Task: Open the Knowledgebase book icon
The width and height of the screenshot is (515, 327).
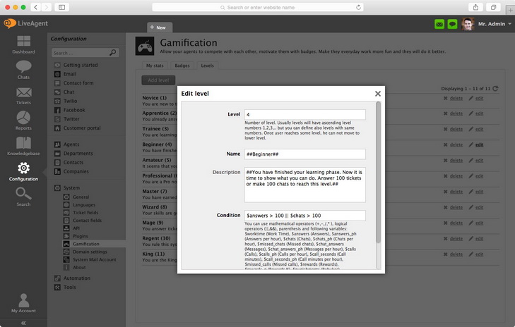Action: 23,146
